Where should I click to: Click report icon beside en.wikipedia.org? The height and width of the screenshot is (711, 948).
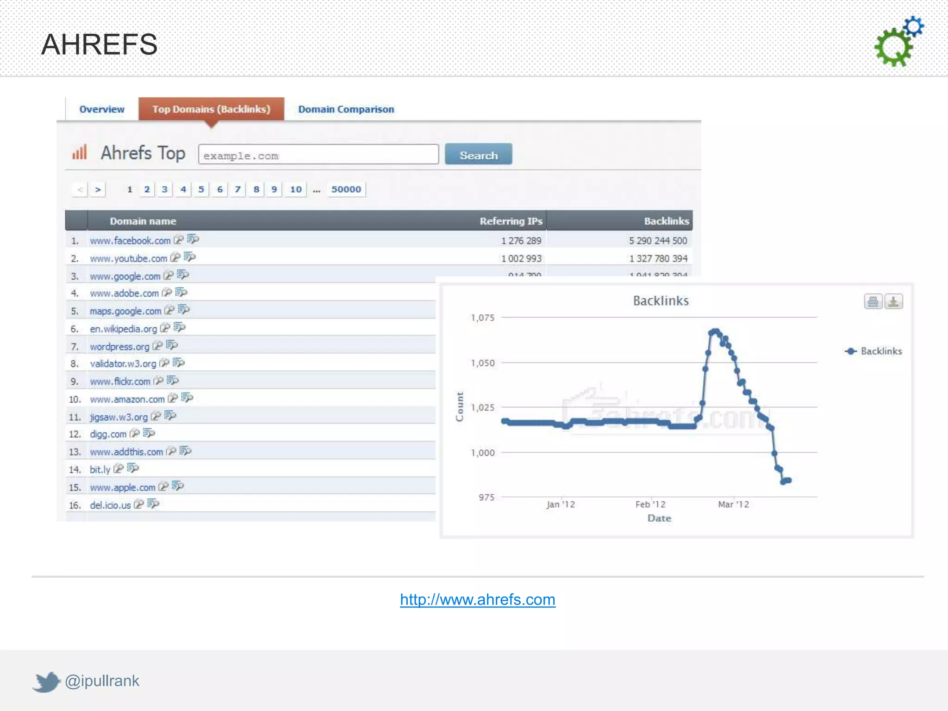point(179,328)
